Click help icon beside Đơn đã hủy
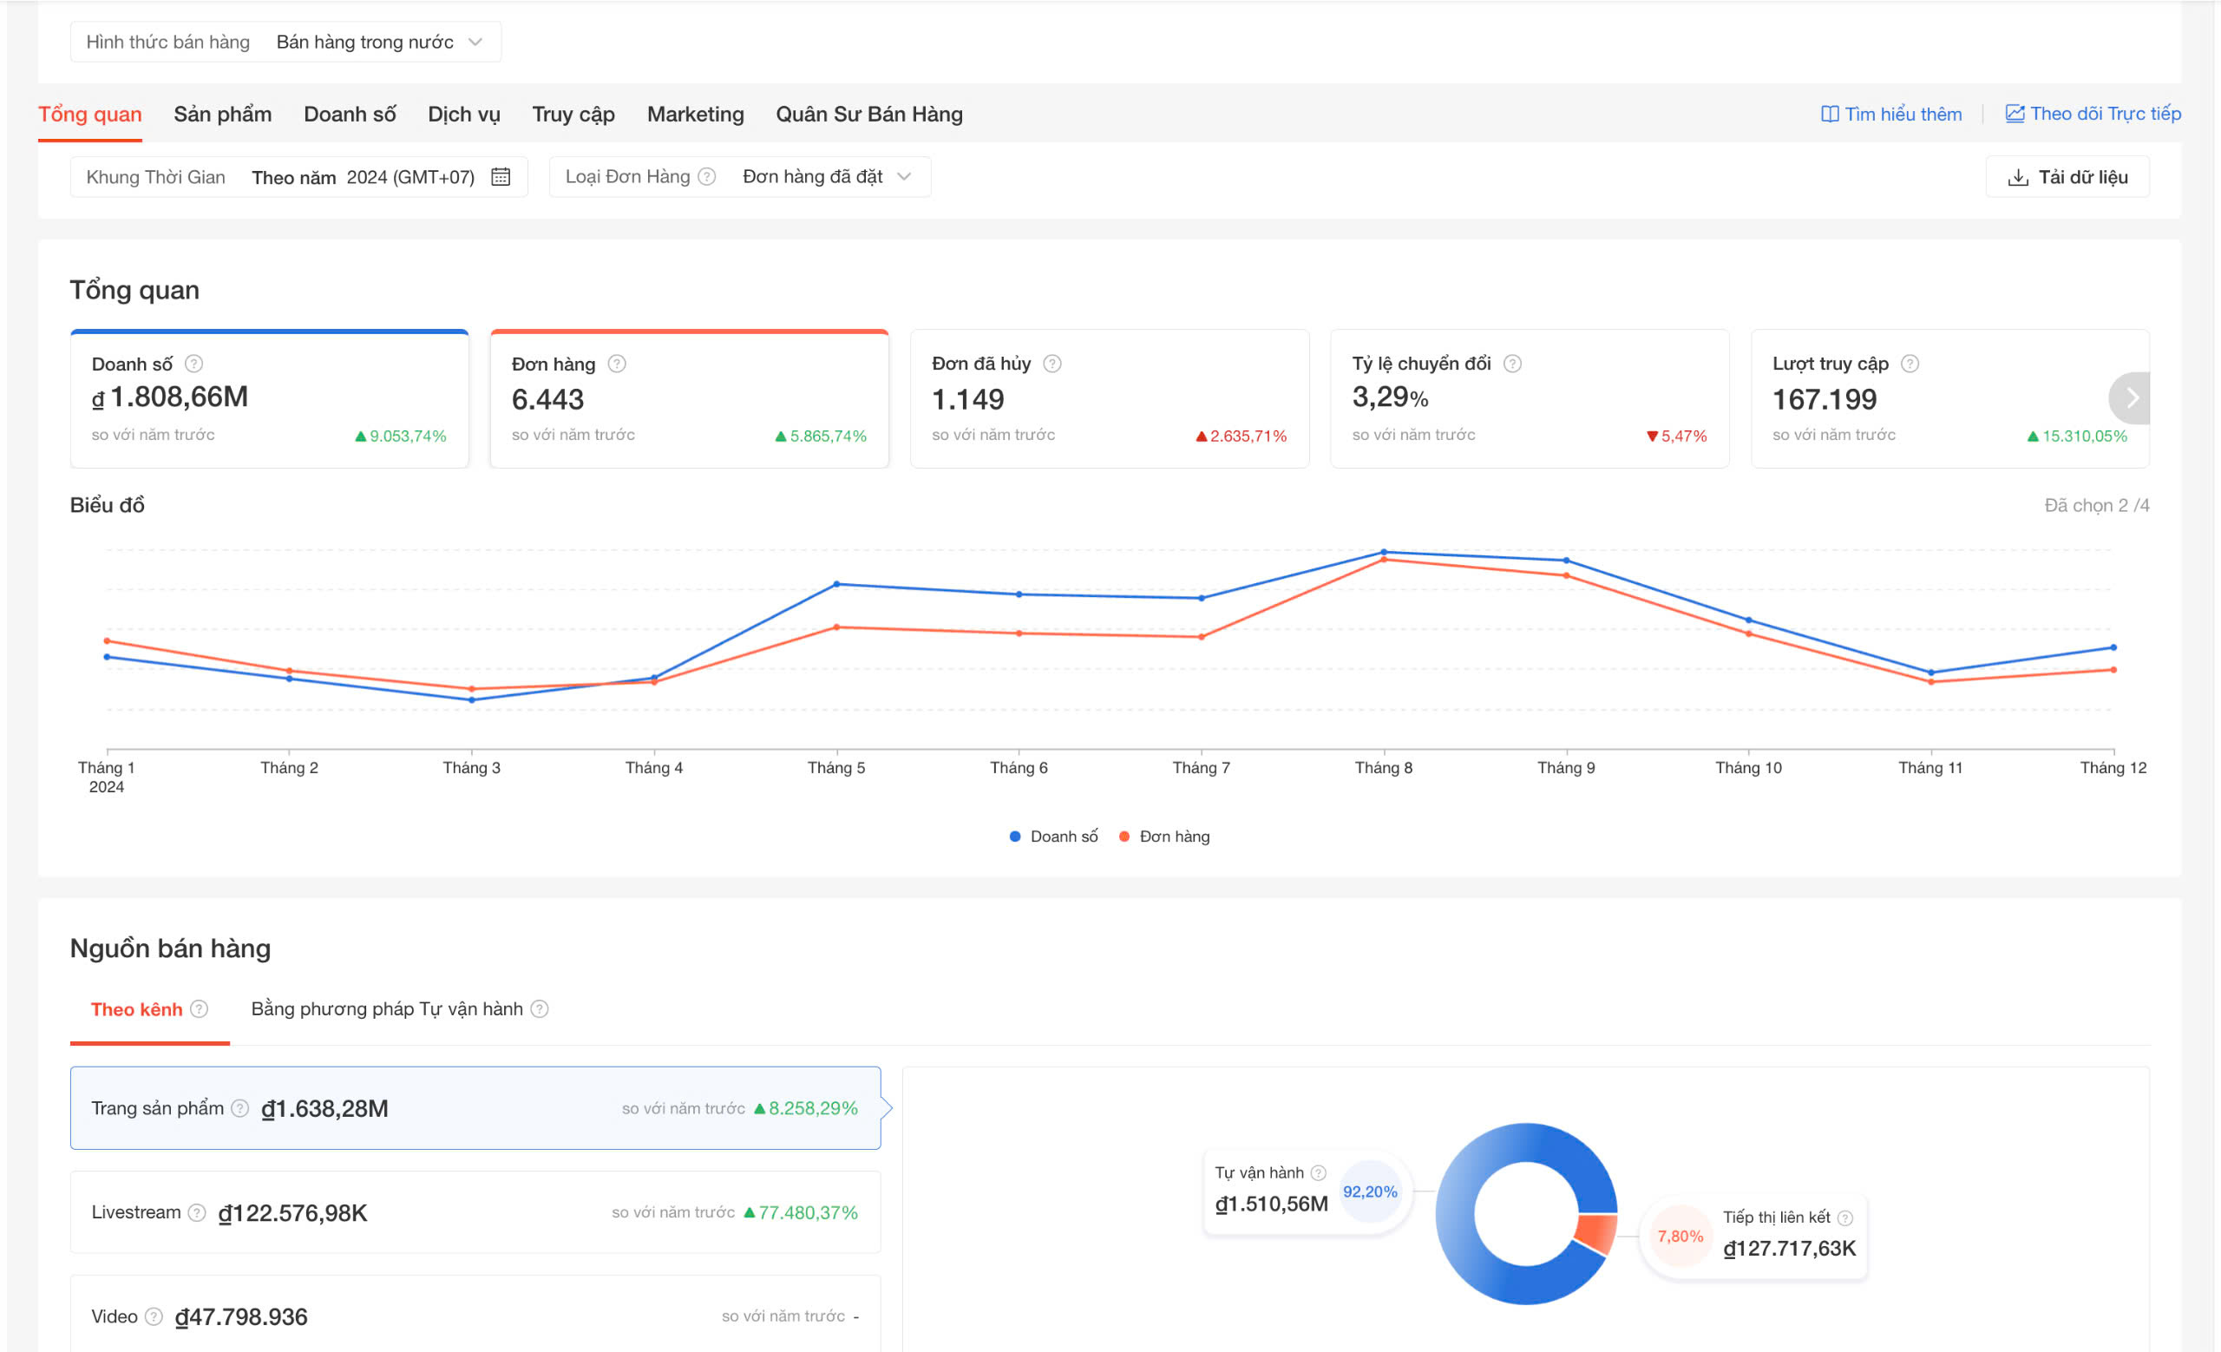Viewport: 2221px width, 1352px height. click(x=1052, y=364)
